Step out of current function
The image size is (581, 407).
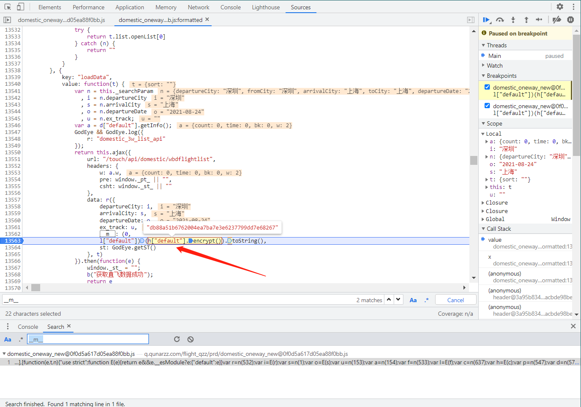526,20
